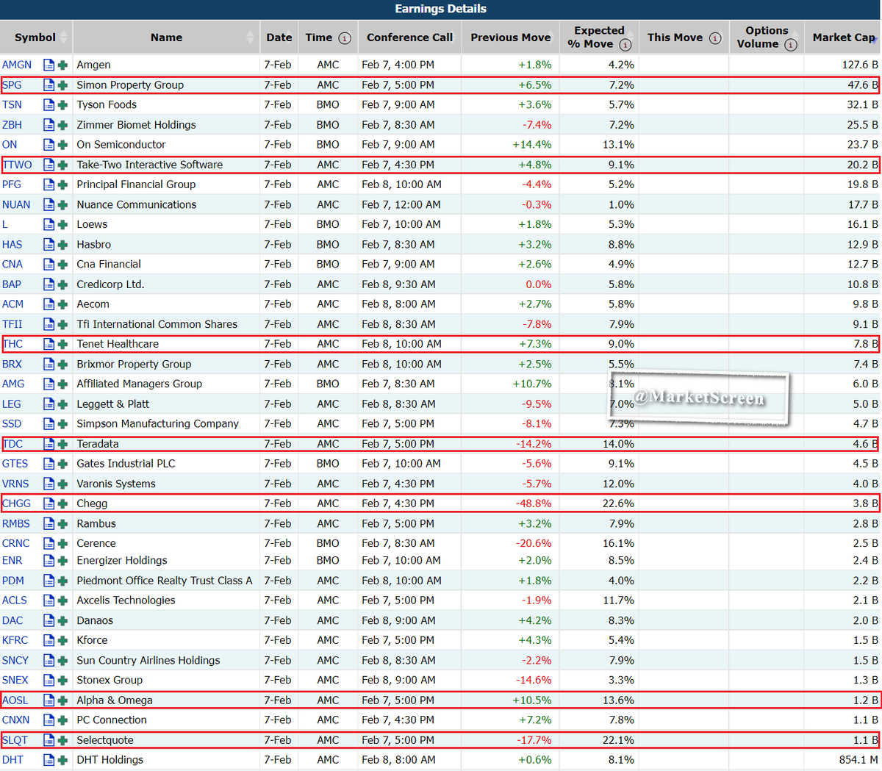This screenshot has height=771, width=882.
Task: Open the ON ticker link
Action: click(10, 145)
